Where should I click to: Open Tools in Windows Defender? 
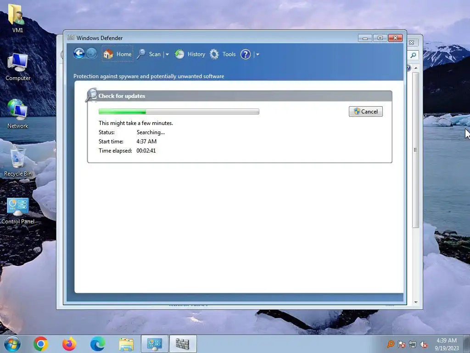[x=223, y=54]
